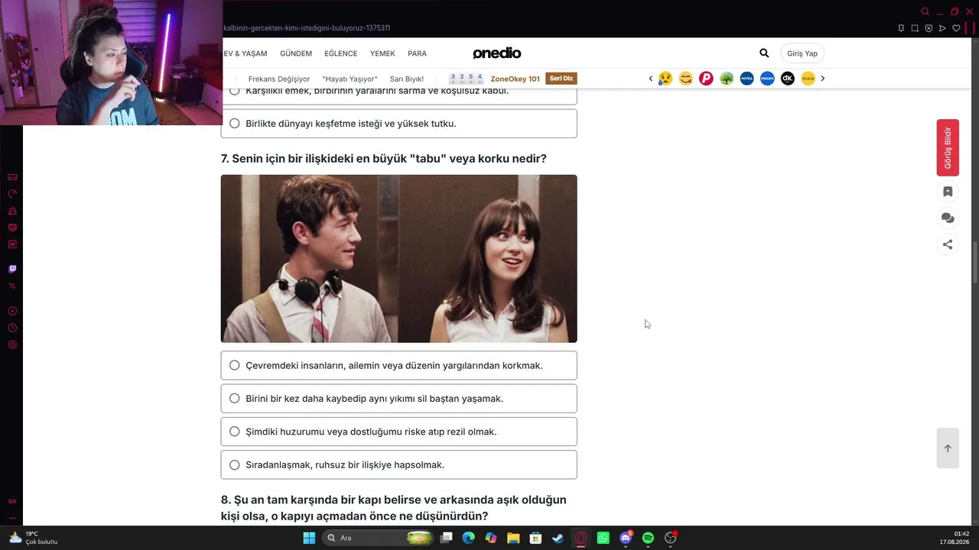Click the yellow müzik icon
The image size is (979, 550).
tap(808, 79)
